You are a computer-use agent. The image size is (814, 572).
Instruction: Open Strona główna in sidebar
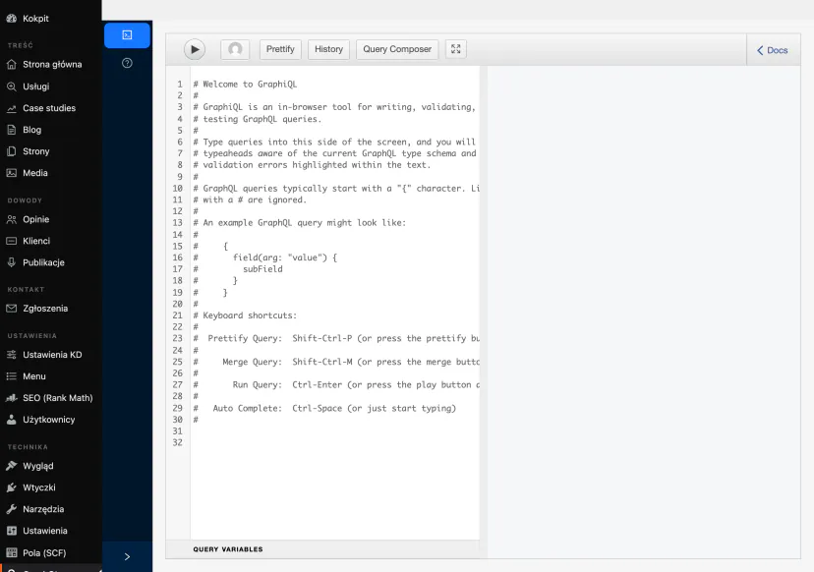(51, 64)
